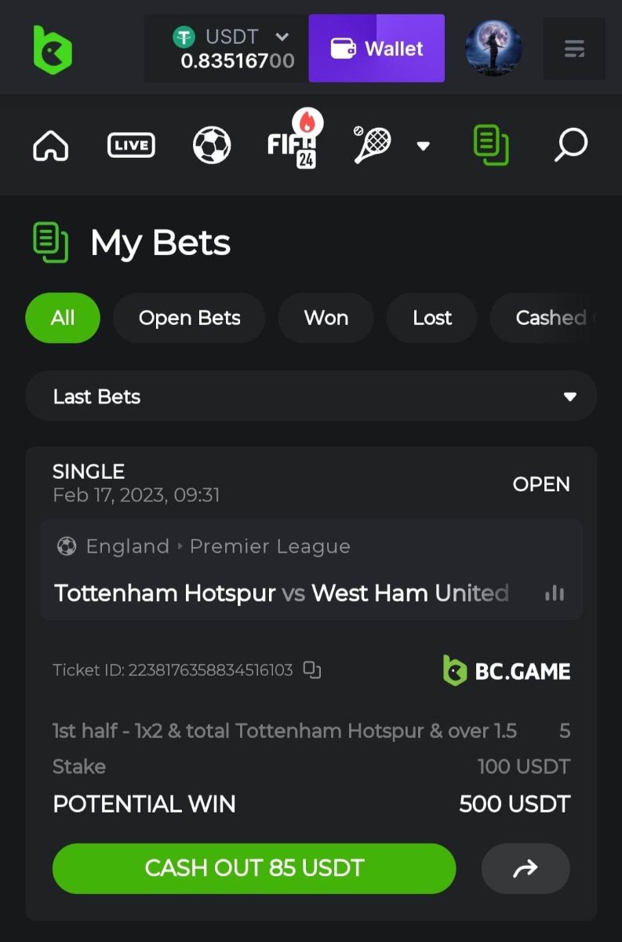Go to the Home icon in sports nav
The height and width of the screenshot is (942, 622).
(x=51, y=145)
